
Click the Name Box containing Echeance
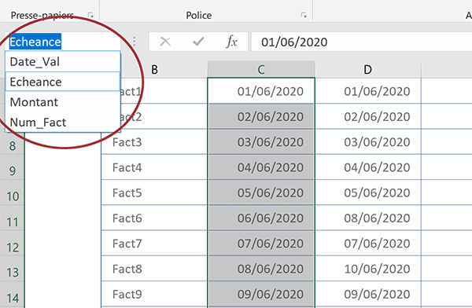pyautogui.click(x=63, y=42)
